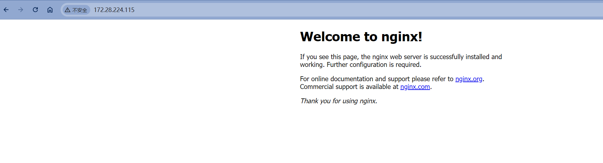Click empty space in the address bar

point(358,10)
